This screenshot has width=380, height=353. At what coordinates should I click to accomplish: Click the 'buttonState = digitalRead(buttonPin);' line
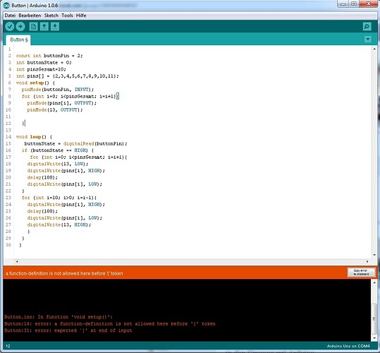[75, 143]
